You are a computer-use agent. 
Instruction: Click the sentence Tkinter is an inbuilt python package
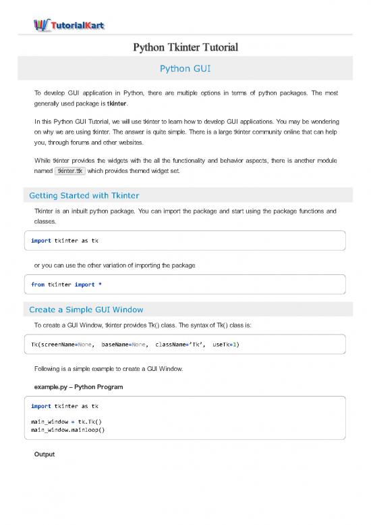(84, 211)
